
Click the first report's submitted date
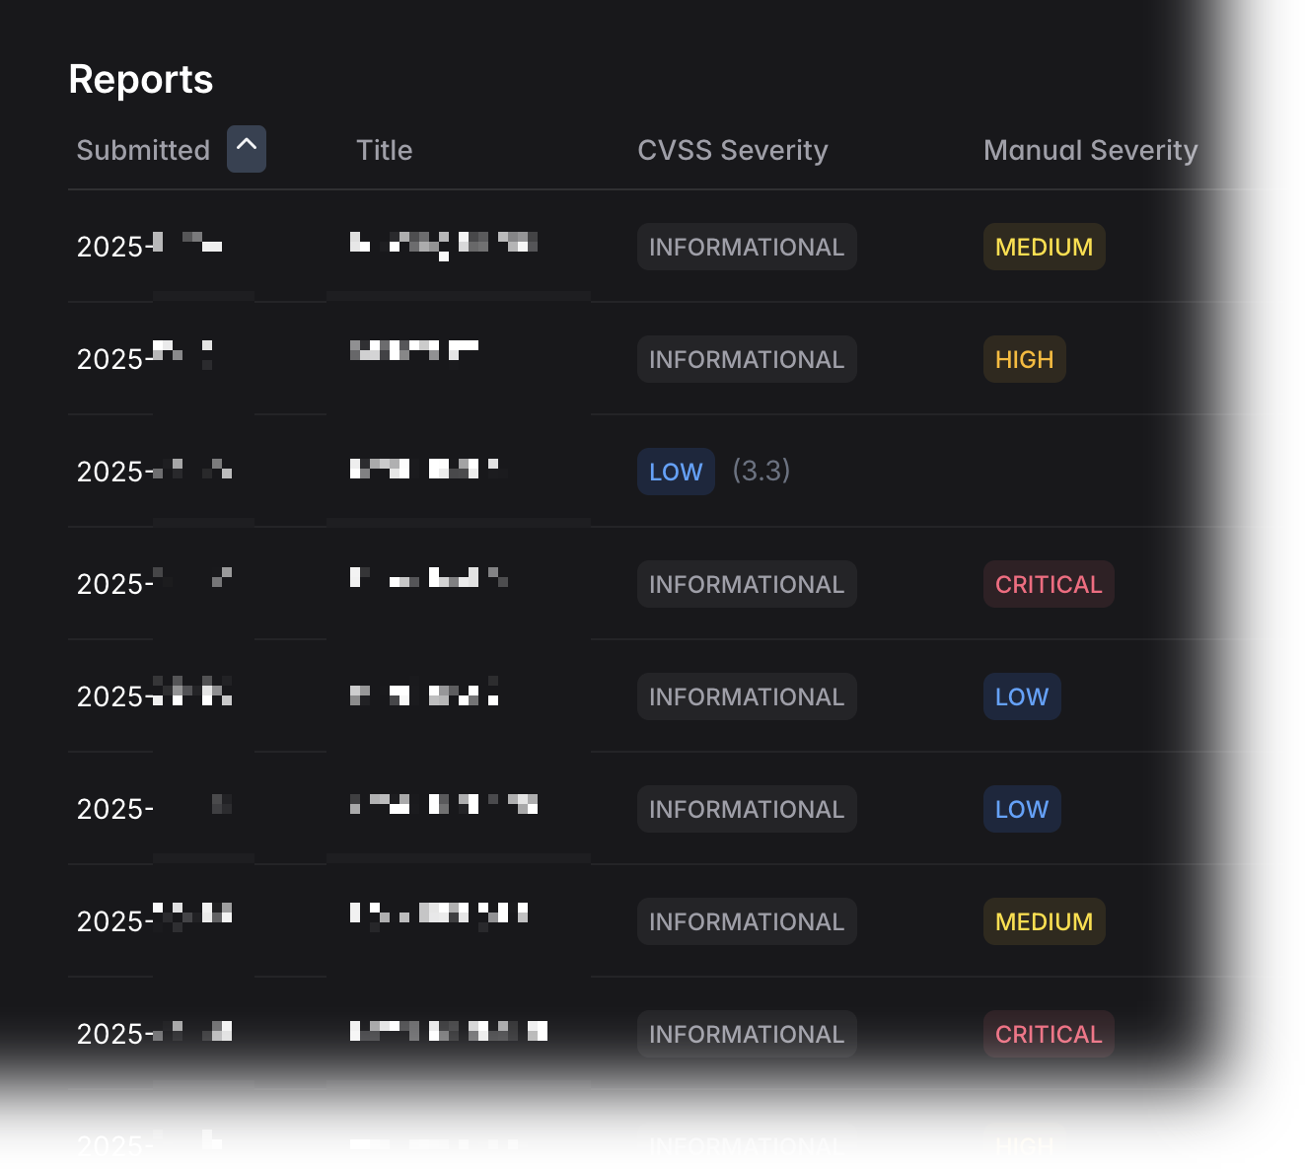coord(149,246)
